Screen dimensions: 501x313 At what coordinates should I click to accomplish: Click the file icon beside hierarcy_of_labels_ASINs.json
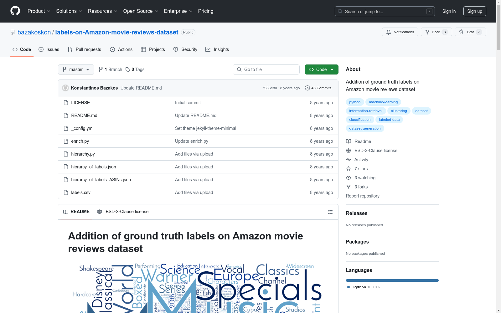pyautogui.click(x=66, y=180)
